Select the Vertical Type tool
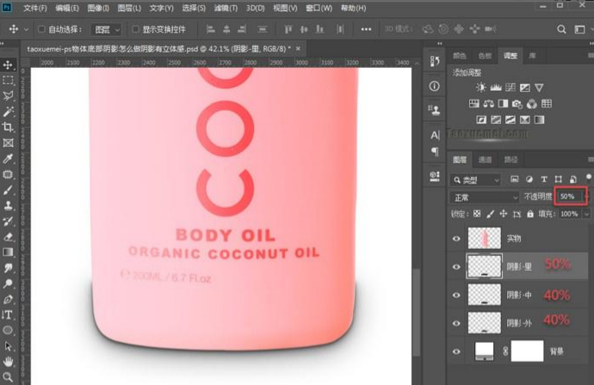The image size is (594, 385). coord(8,315)
